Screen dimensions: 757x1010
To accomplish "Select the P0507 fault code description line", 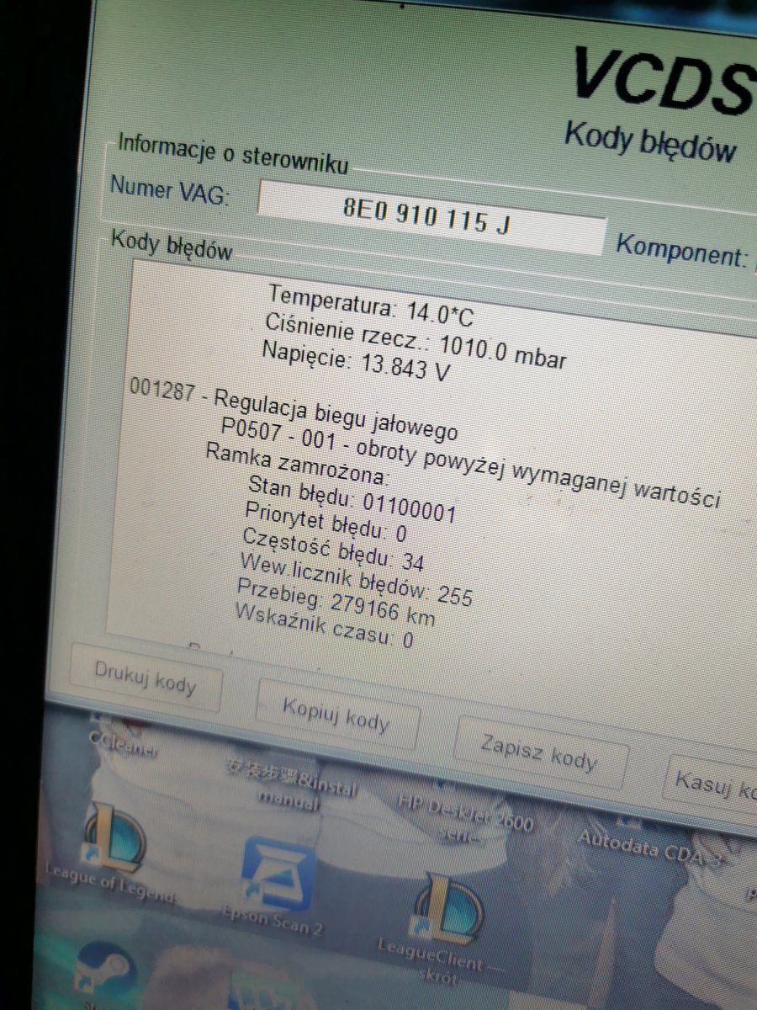I will tap(471, 462).
